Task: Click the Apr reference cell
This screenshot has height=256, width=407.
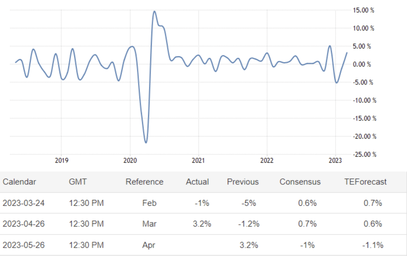Action: [149, 245]
